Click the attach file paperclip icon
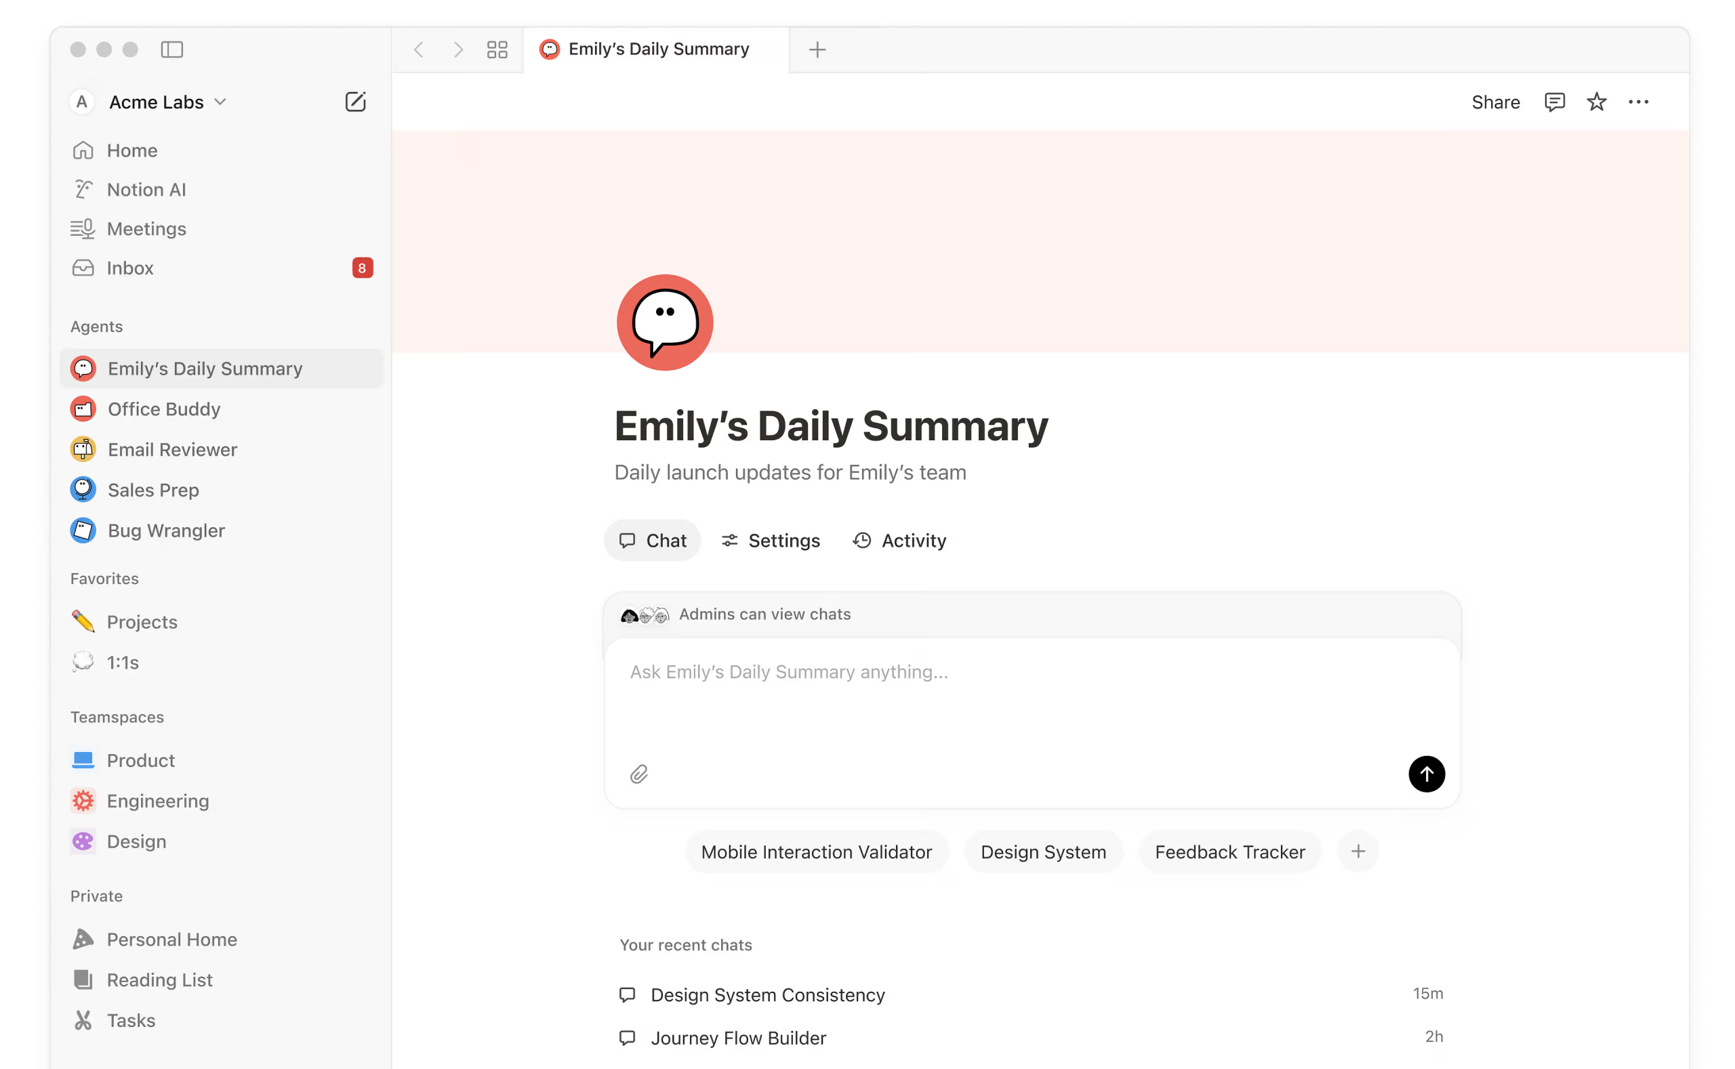The image size is (1735, 1069). [x=638, y=774]
